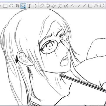The height and width of the screenshot is (106, 106).
Task: Select the Text tool (T icon)
Action: point(29,6)
